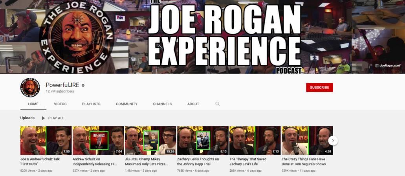Open the Videos tab

click(x=60, y=104)
